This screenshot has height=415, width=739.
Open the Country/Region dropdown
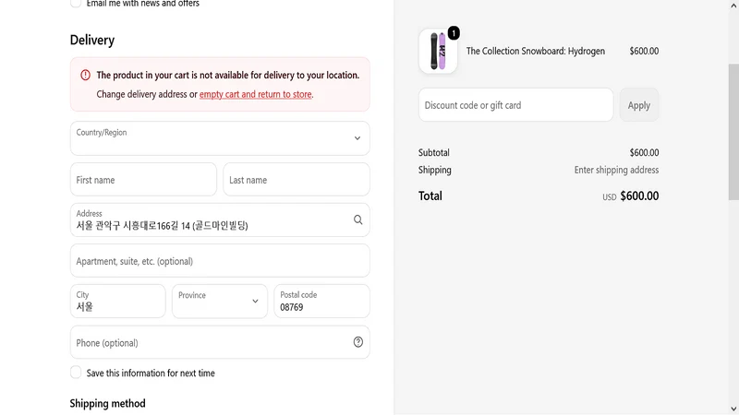click(220, 138)
